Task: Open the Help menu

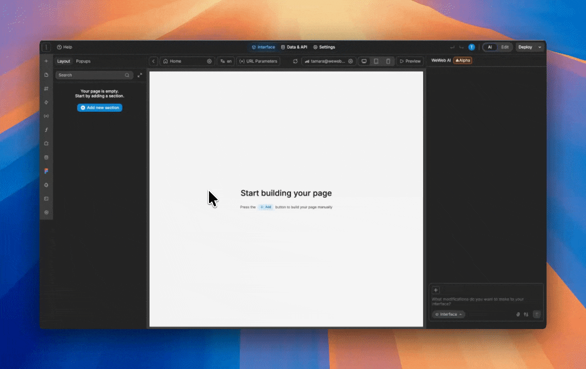Action: pos(65,47)
